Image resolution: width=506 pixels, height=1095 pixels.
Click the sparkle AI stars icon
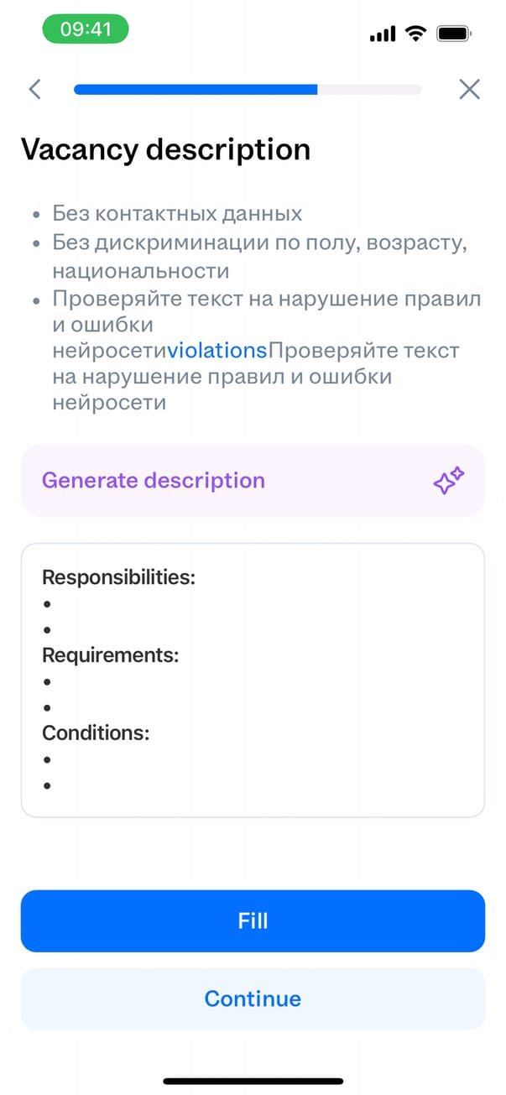(448, 481)
